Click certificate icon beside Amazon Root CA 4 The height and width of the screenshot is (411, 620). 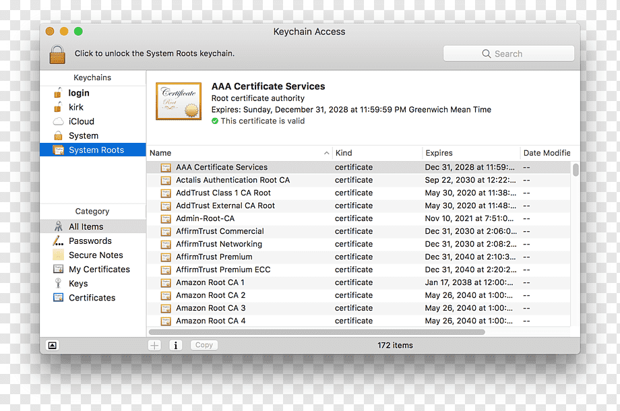[x=166, y=321]
